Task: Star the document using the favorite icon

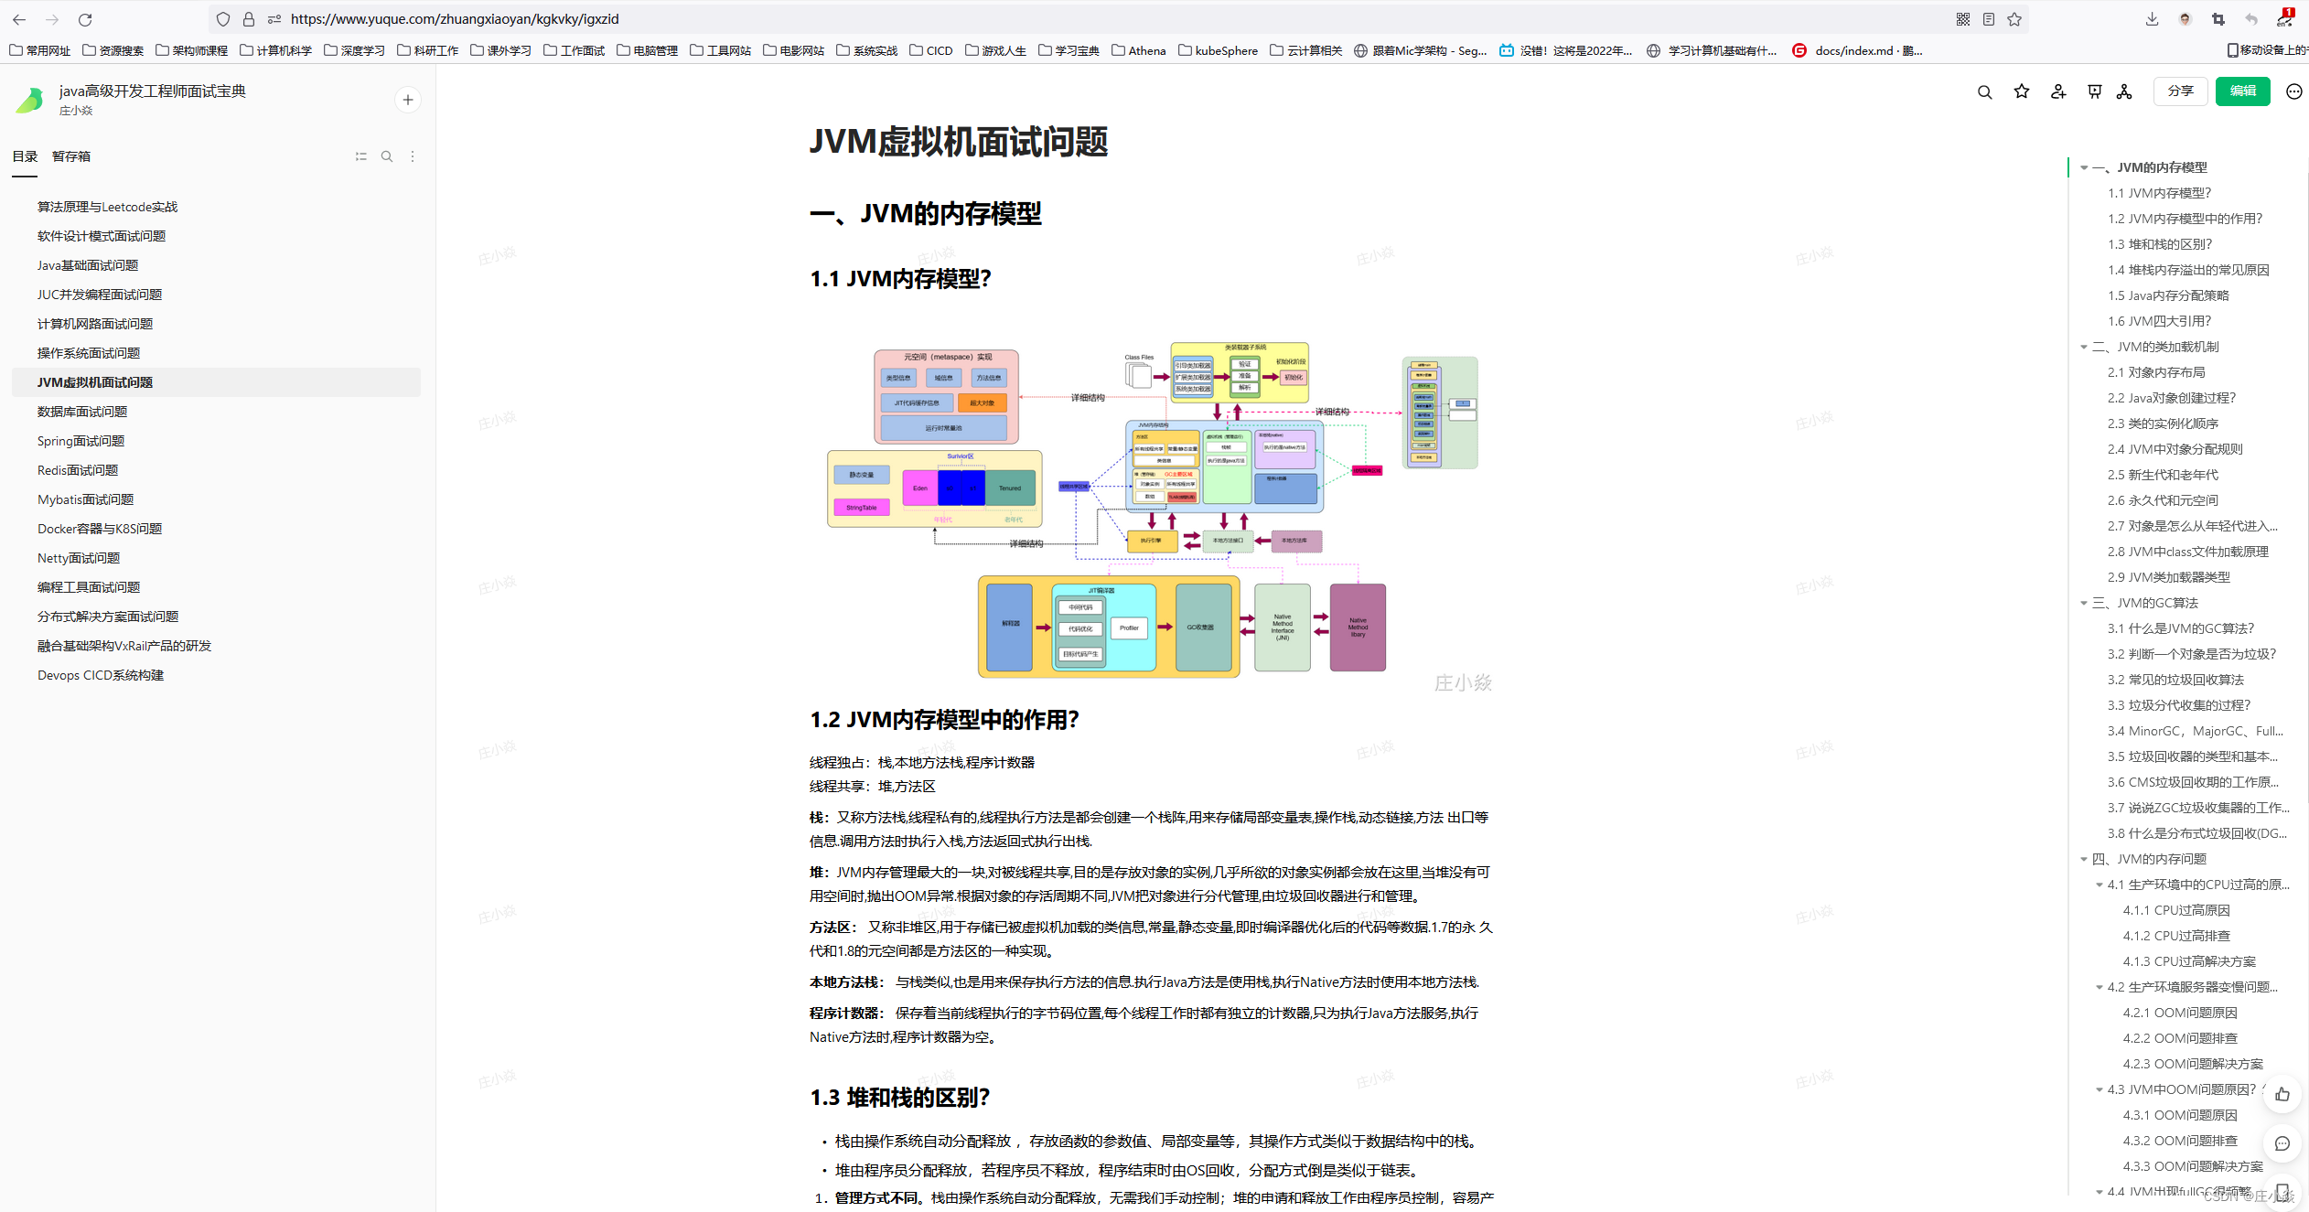Action: pos(2021,91)
